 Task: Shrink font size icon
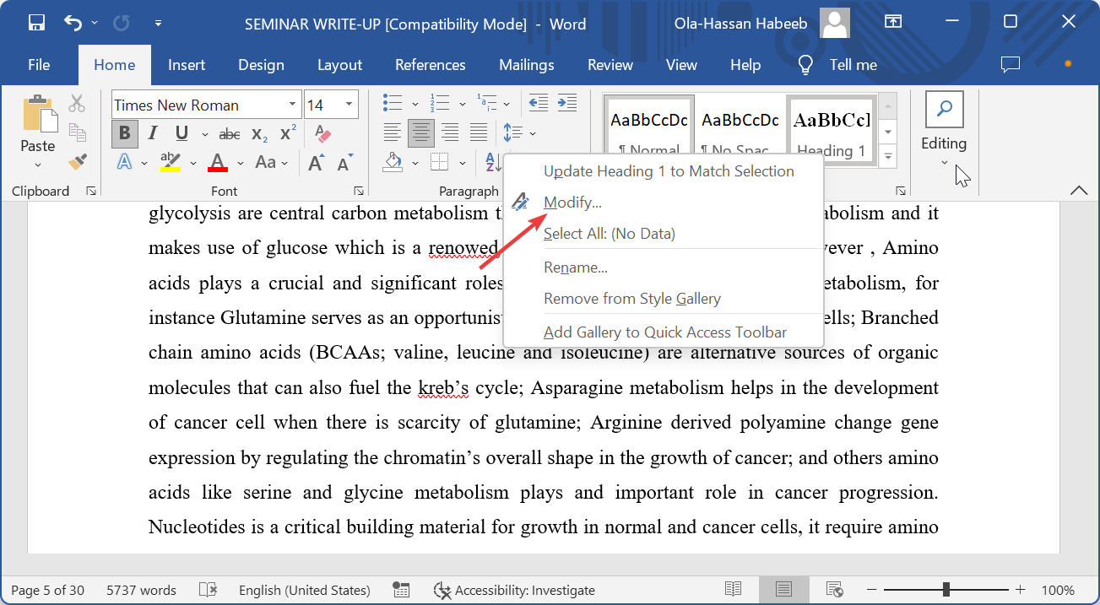(344, 162)
